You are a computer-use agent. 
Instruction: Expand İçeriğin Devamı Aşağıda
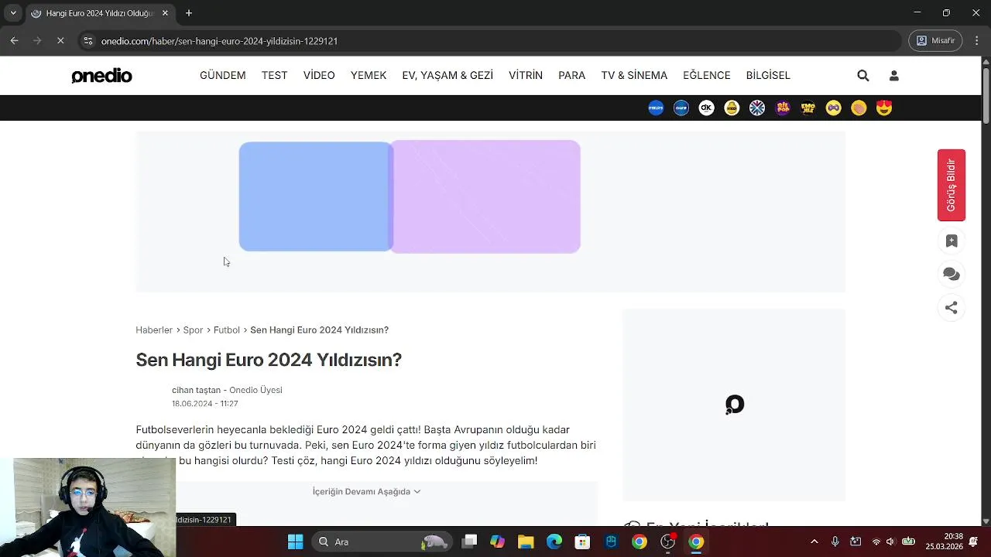pos(366,491)
